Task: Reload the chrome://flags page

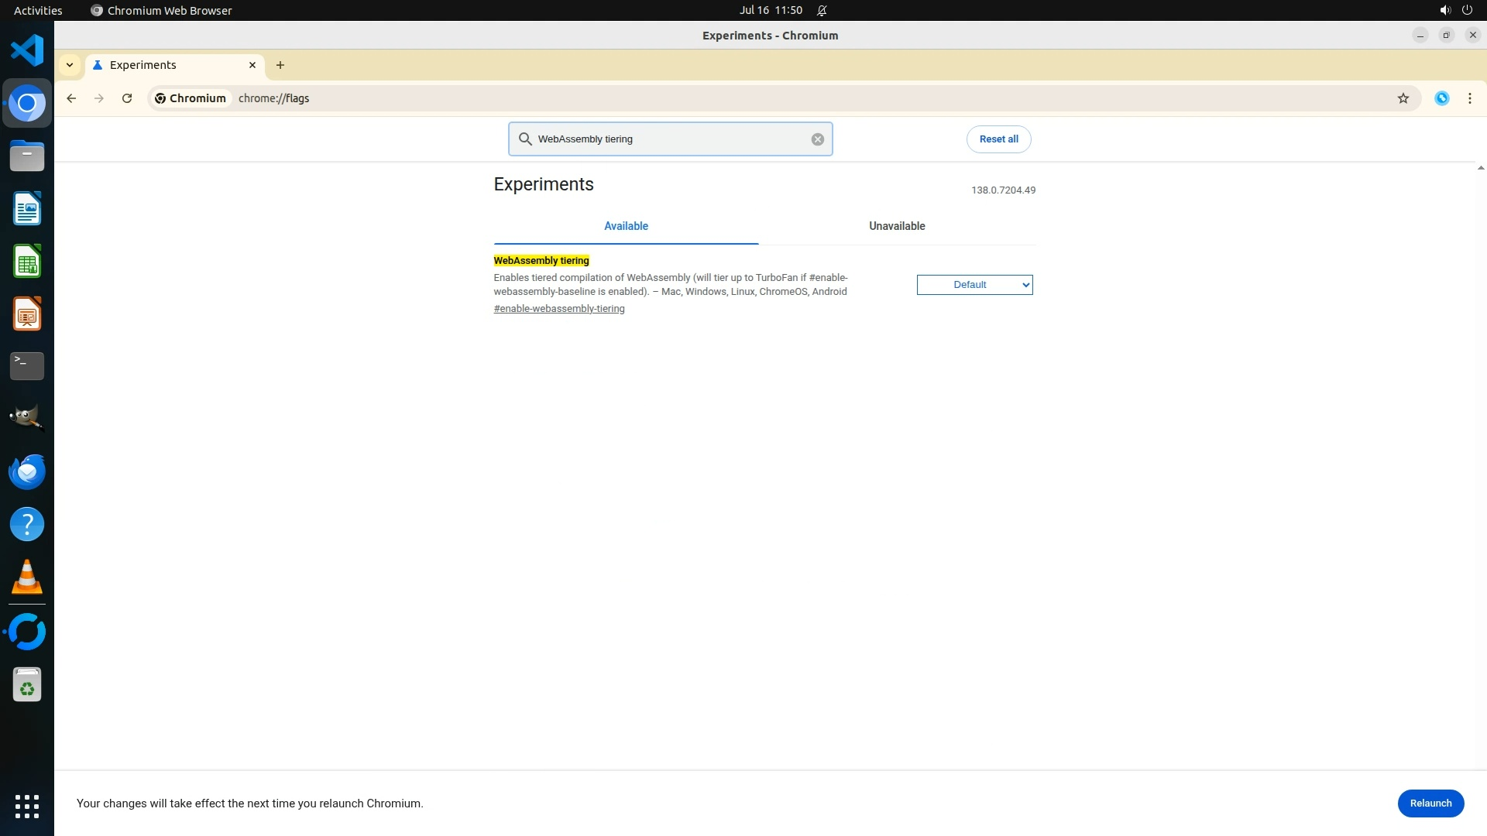Action: (x=127, y=98)
